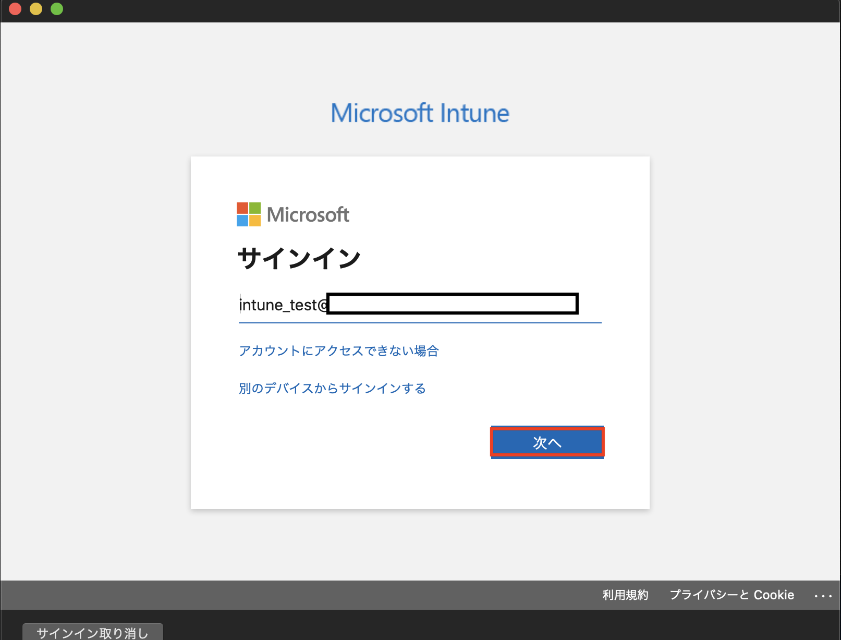Open プライバシーと Cookie link
Viewport: 841px width, 640px height.
732,595
